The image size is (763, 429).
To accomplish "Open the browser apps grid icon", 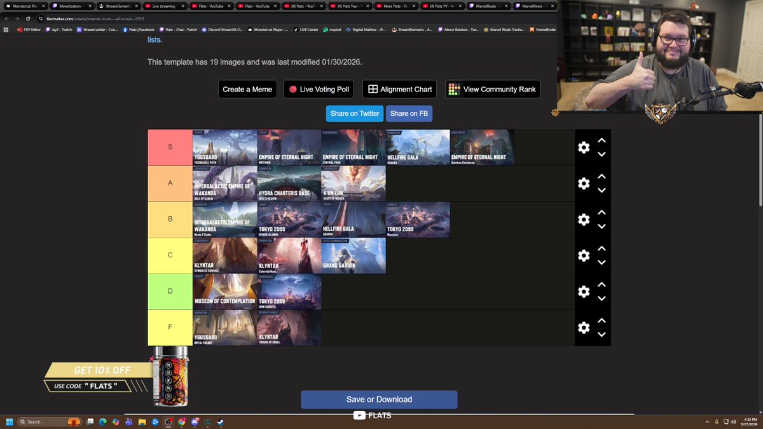I will (x=6, y=29).
